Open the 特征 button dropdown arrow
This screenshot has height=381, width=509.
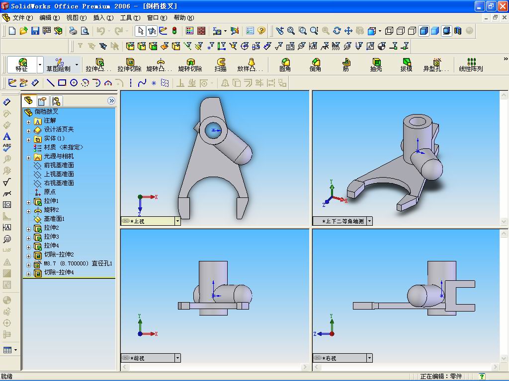click(x=40, y=65)
